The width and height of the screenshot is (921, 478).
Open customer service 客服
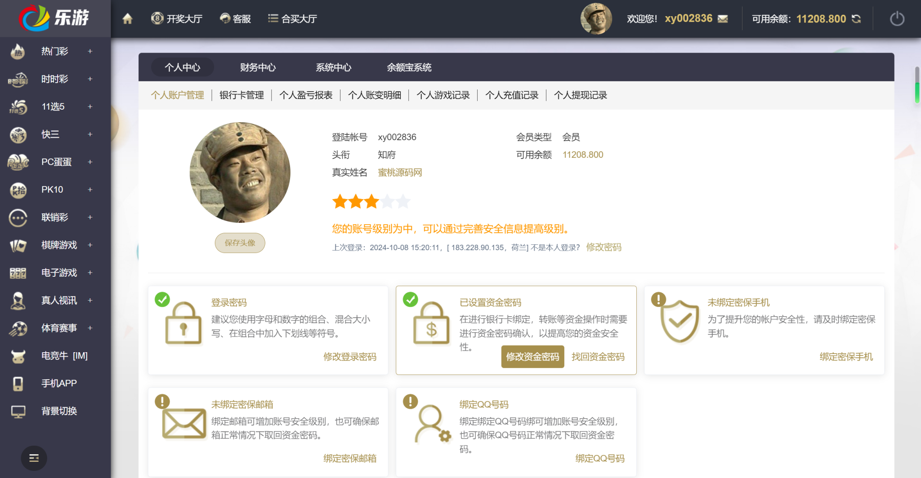point(235,19)
